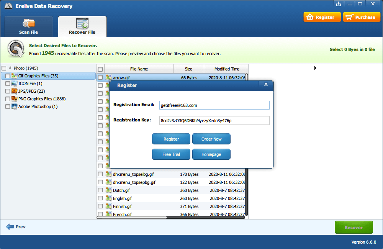
Task: Enable the JPG/JPEG (22) checkbox
Action: click(8, 91)
